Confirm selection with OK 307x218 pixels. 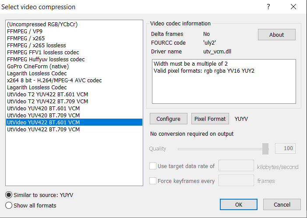click(x=239, y=204)
